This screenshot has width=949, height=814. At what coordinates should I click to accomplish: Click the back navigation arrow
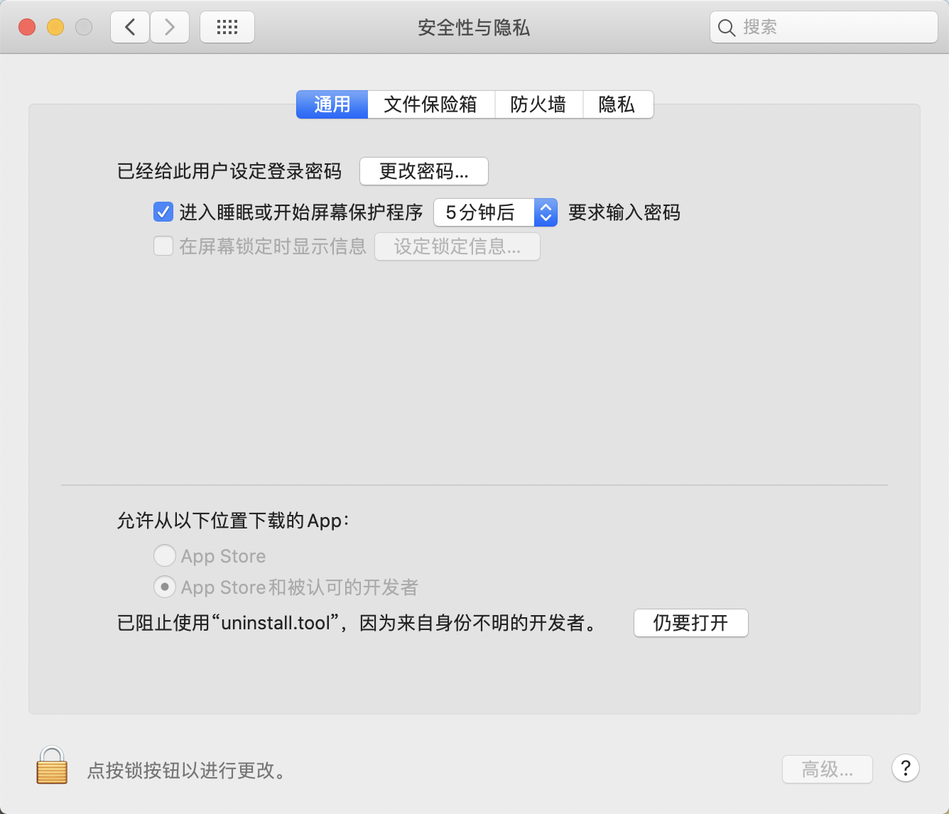coord(130,28)
